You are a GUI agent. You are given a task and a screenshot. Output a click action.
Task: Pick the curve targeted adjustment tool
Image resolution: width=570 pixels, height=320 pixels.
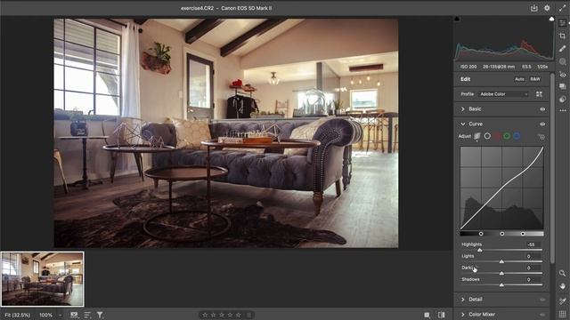pyautogui.click(x=541, y=136)
